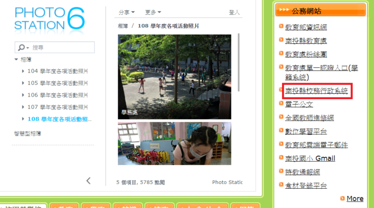Open 食材登錄平台 link

pos(306,186)
